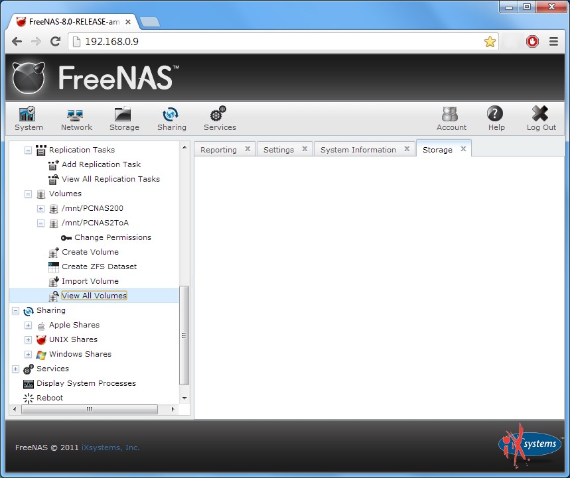Viewport: 570px width, 478px height.
Task: Click the tree panel vertical scrollbar thumb
Action: 184,335
